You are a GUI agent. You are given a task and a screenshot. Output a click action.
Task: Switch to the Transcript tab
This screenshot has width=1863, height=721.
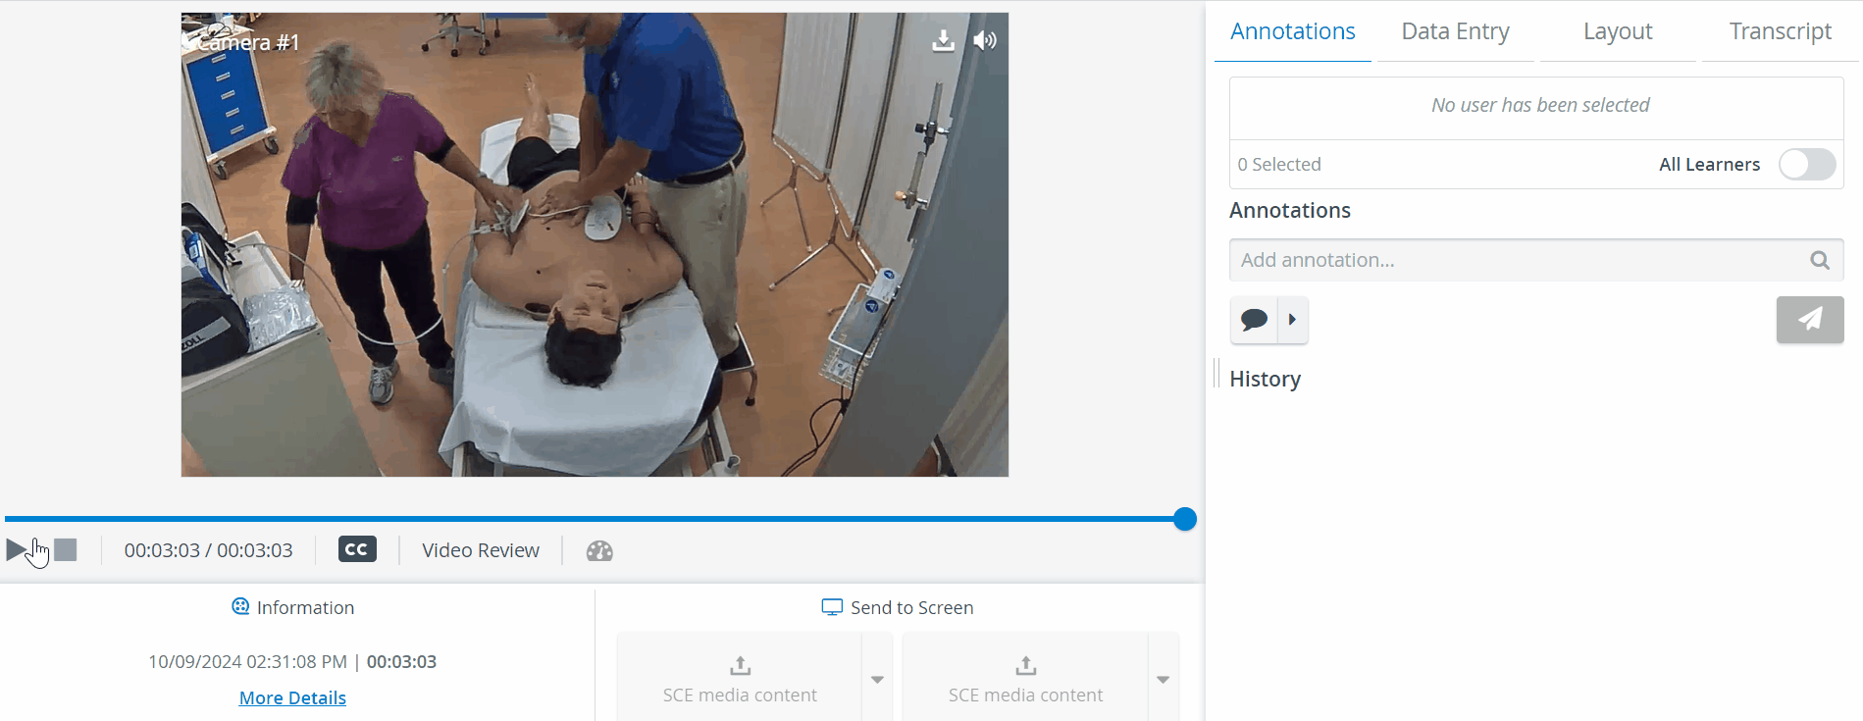pos(1780,31)
